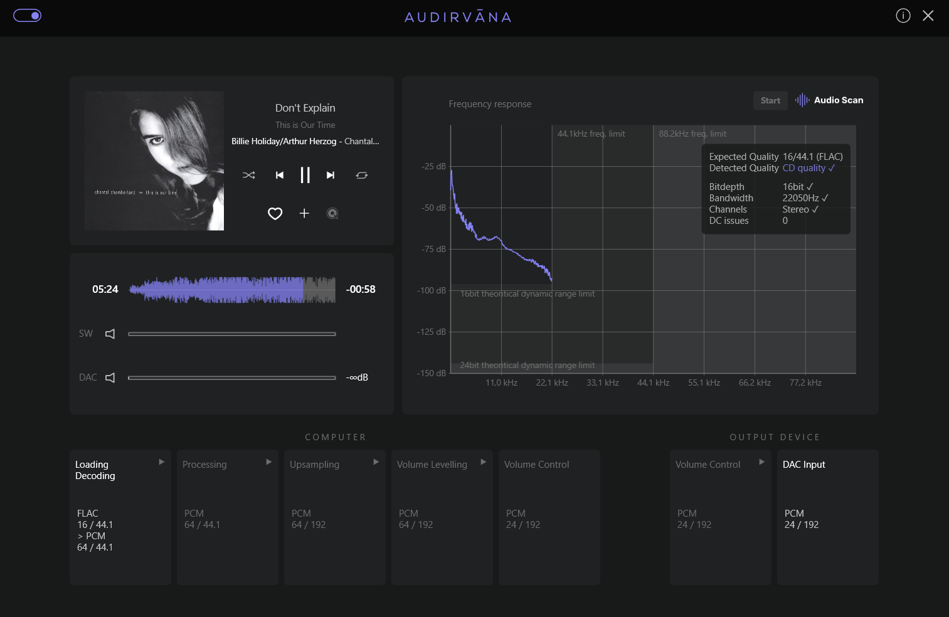
Task: Open the info icon at top right
Action: [903, 16]
